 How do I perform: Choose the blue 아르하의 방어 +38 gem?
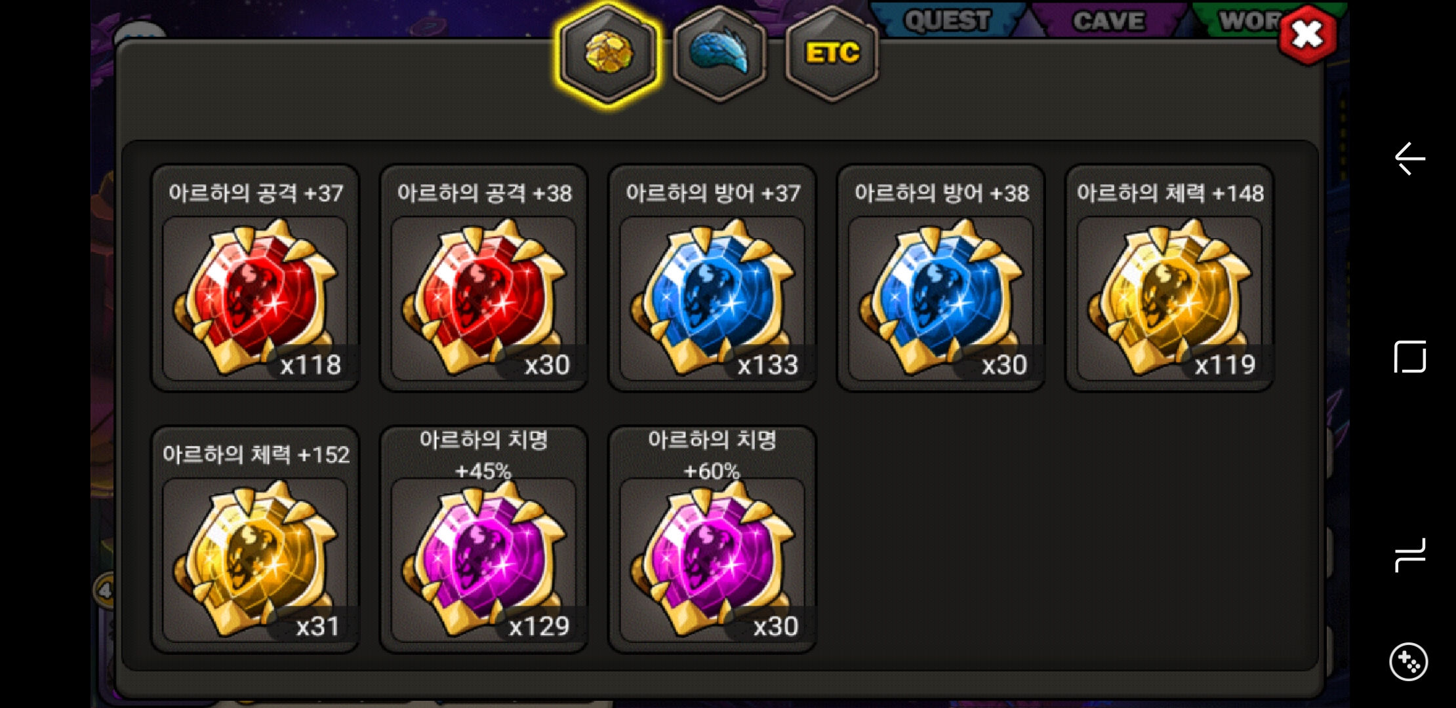(941, 298)
